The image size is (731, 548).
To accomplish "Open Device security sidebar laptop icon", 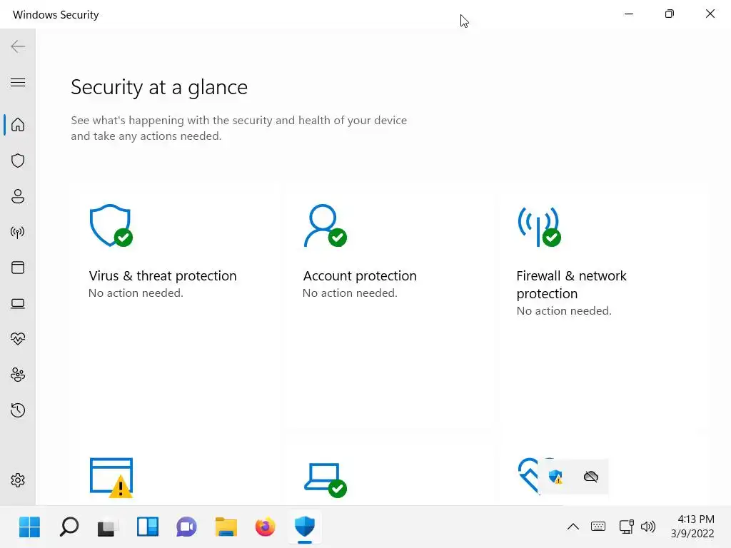I will click(x=18, y=303).
